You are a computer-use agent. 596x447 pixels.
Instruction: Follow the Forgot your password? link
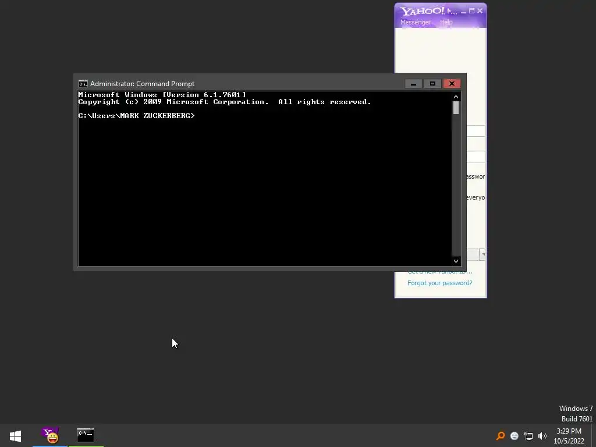[440, 283]
